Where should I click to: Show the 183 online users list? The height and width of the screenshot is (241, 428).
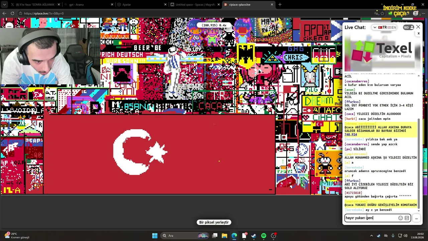(x=408, y=27)
